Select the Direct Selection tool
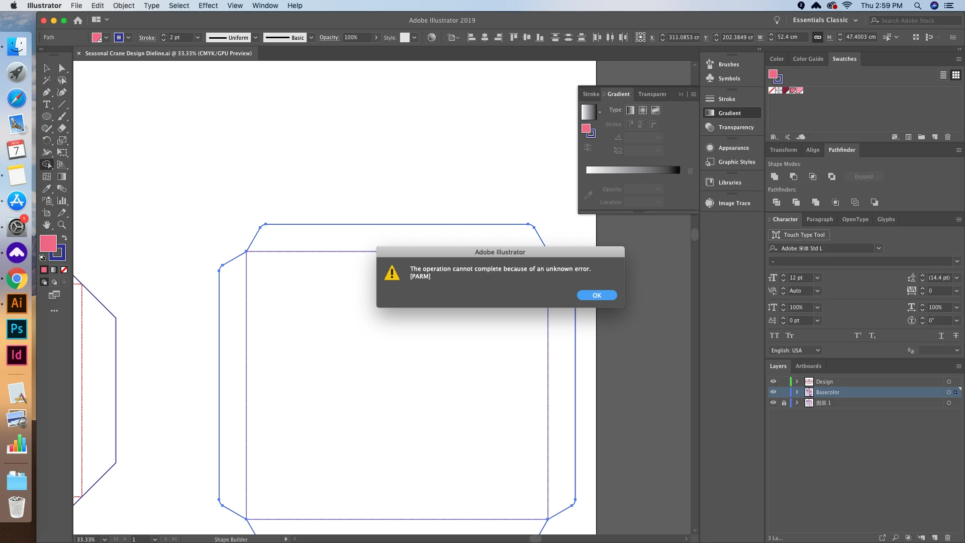This screenshot has height=543, width=965. (61, 68)
